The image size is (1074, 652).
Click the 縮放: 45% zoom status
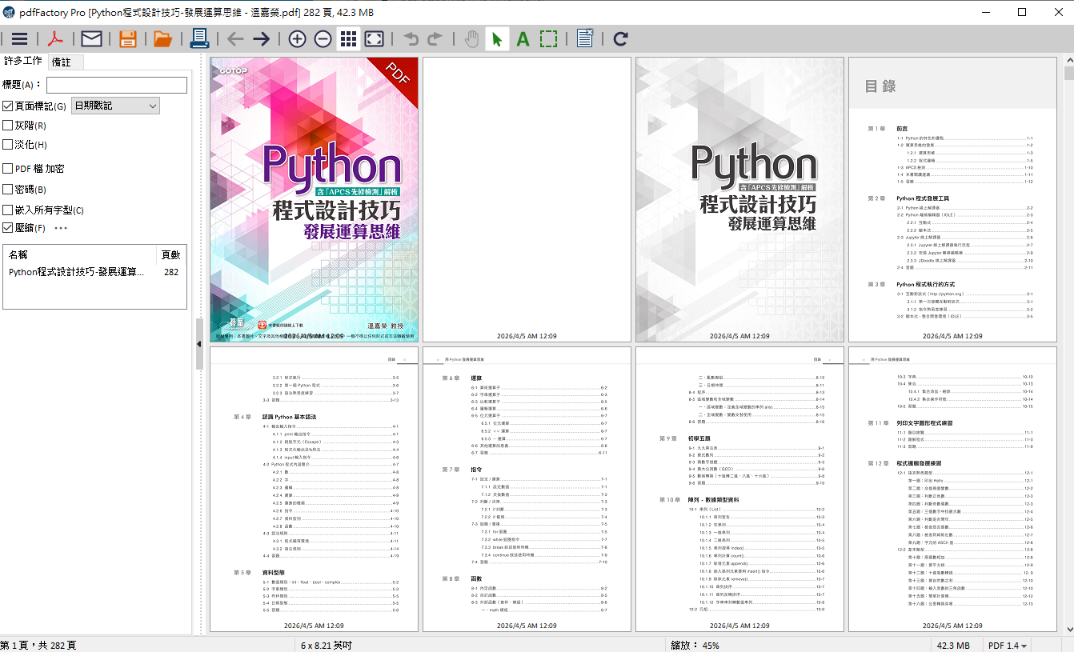pyautogui.click(x=695, y=646)
